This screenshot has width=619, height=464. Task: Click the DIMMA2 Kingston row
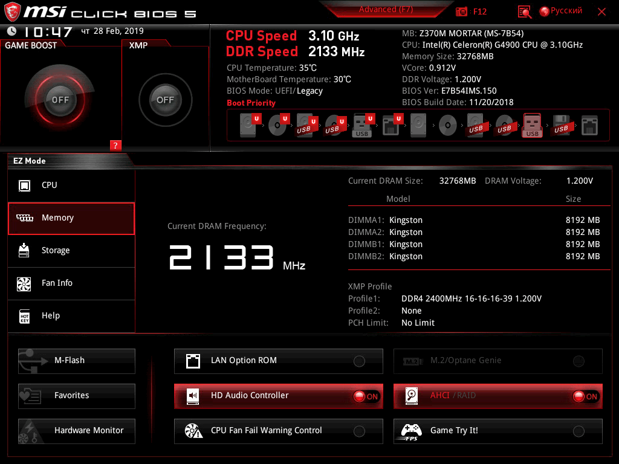474,233
